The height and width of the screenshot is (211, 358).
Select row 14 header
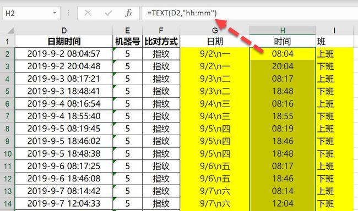(x=7, y=203)
